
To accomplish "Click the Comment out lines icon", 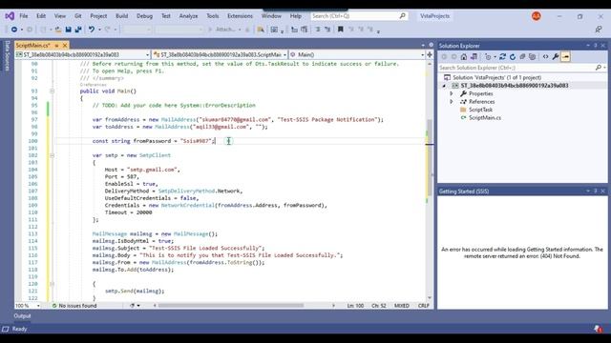I will click(x=318, y=30).
